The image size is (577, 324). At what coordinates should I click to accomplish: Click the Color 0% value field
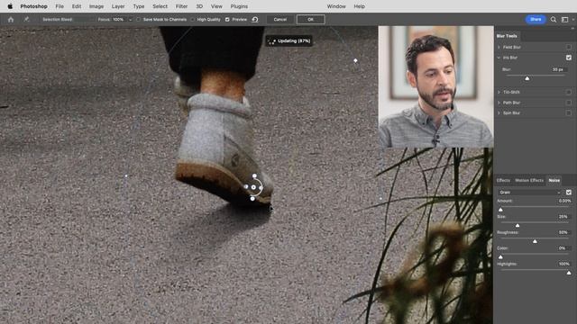point(564,248)
